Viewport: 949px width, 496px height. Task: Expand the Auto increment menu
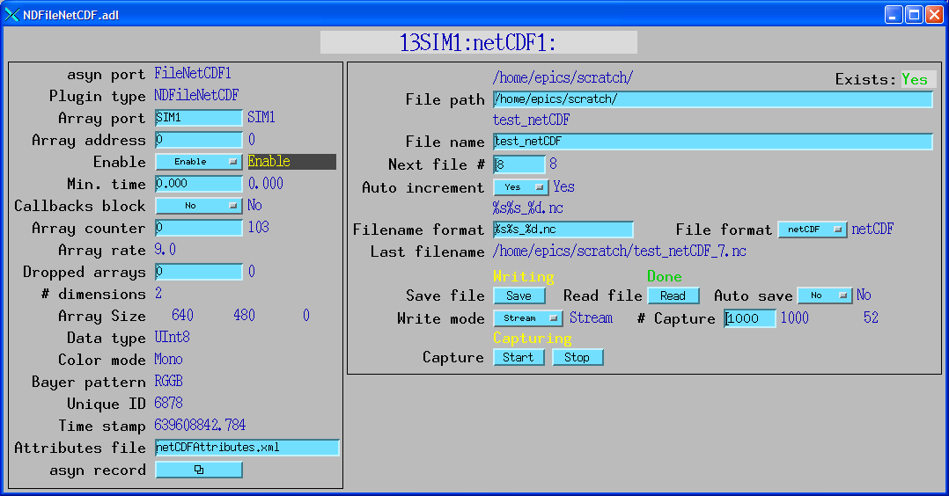[519, 187]
